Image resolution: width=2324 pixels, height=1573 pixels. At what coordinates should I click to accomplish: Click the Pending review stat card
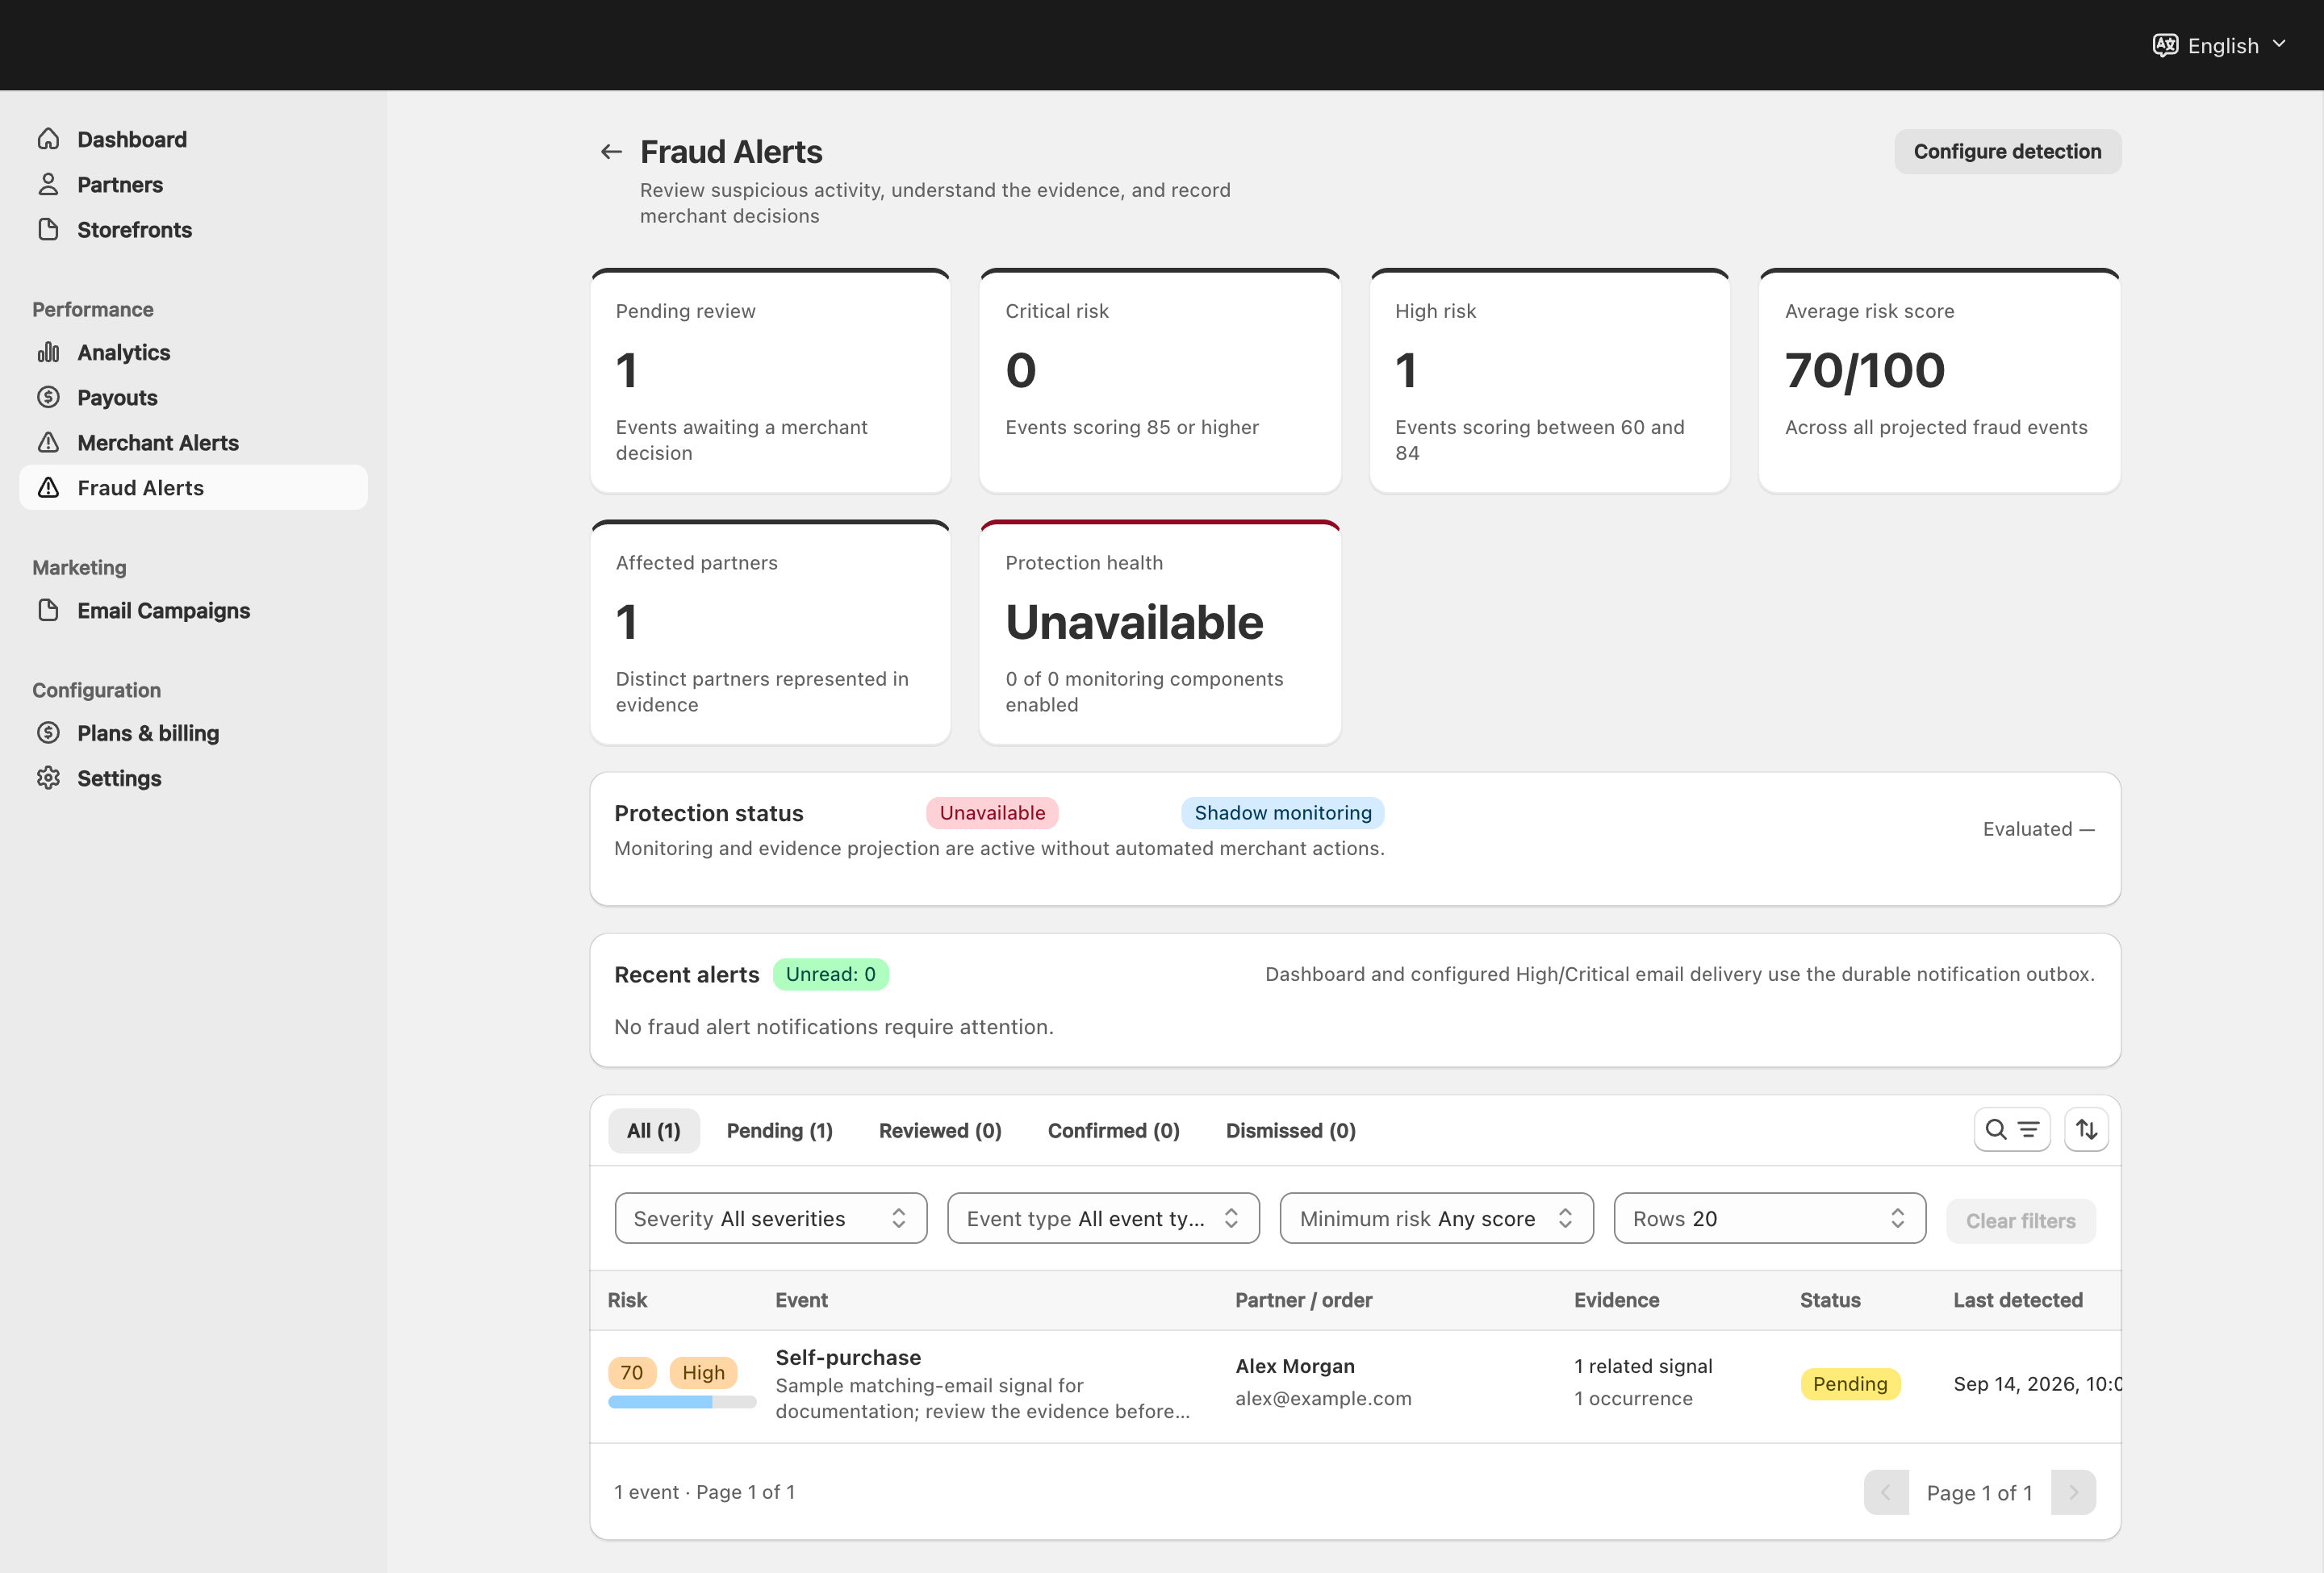770,381
